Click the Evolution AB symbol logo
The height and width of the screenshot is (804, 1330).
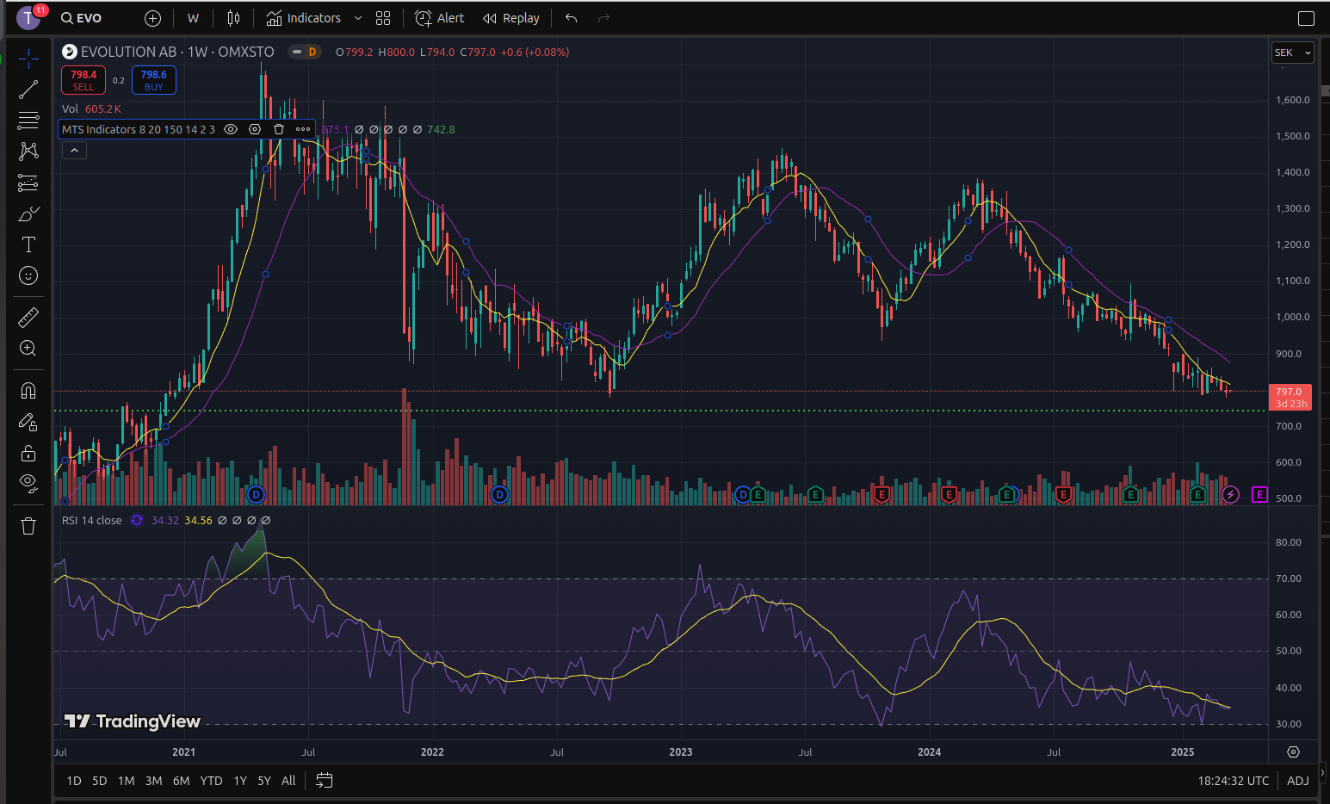[70, 52]
